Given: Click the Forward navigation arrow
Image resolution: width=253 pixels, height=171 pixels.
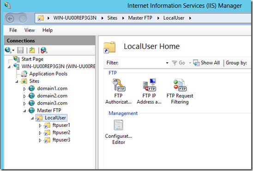Looking at the screenshot, I should point(23,19).
